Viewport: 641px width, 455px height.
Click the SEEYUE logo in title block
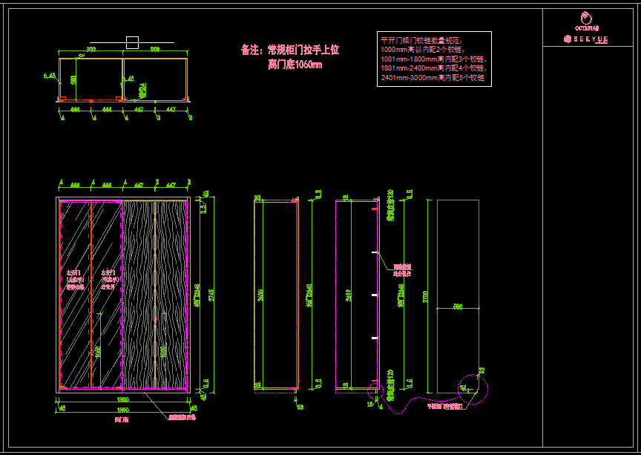(586, 39)
